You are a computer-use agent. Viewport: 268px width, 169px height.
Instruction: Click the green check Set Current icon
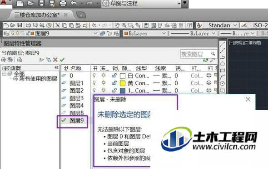[62, 60]
